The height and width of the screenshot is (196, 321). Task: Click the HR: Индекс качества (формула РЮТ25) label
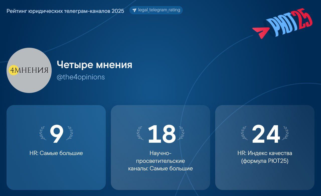pyautogui.click(x=265, y=157)
